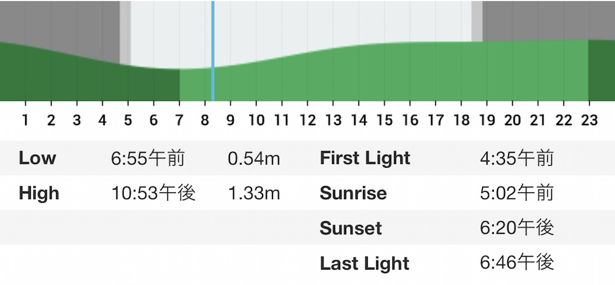Click hour 12 on the time axis
The image size is (615, 285).
pos(307,120)
